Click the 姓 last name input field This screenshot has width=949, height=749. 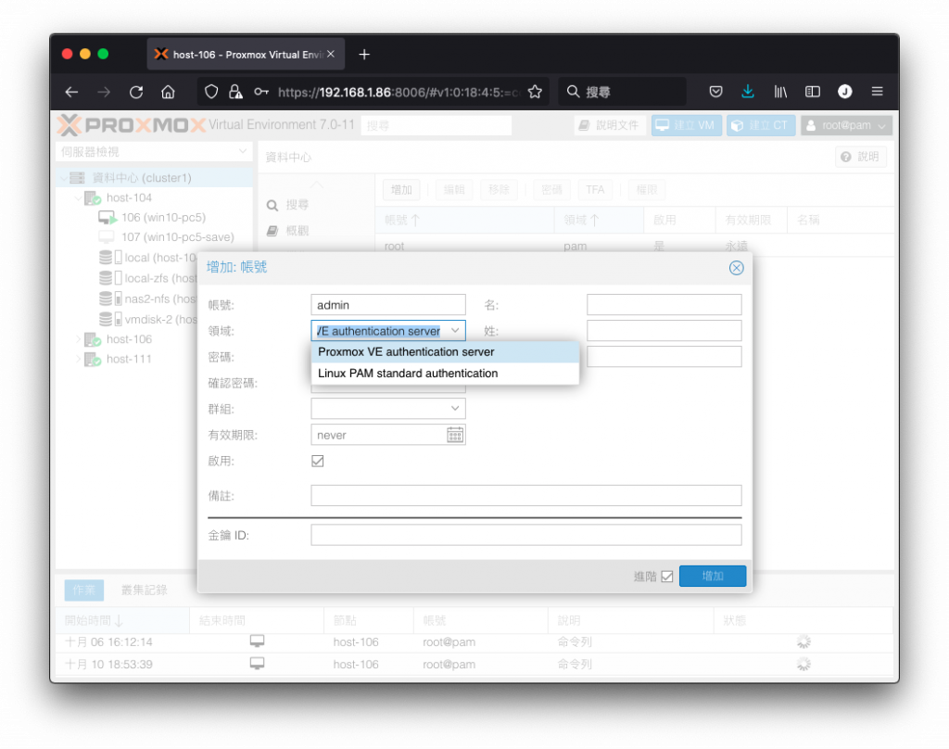(664, 331)
